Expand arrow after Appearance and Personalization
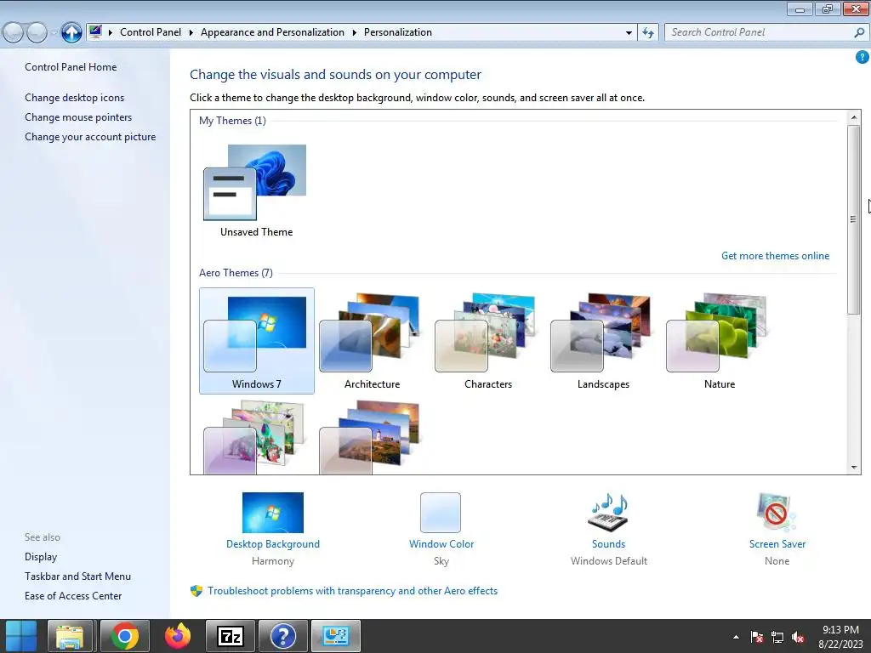This screenshot has width=871, height=653. [354, 32]
